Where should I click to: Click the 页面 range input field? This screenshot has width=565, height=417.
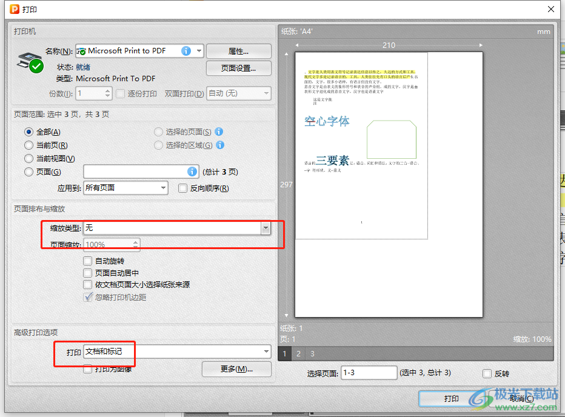click(141, 172)
